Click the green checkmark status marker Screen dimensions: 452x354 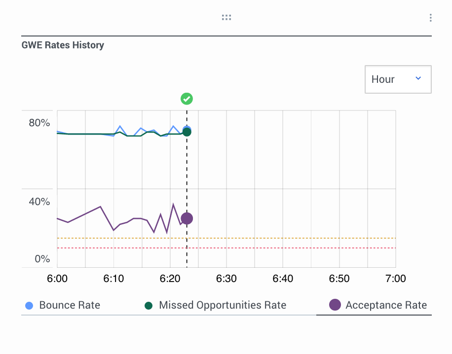point(187,99)
